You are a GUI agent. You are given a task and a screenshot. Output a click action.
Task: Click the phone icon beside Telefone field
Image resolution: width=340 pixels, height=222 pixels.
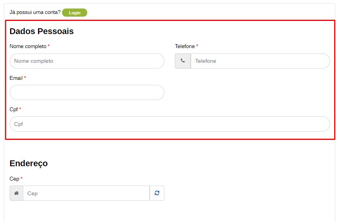pyautogui.click(x=183, y=61)
